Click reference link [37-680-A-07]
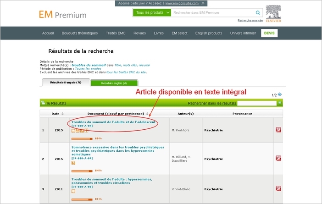Image resolution: width=322 pixels, height=204 pixels. [82, 158]
